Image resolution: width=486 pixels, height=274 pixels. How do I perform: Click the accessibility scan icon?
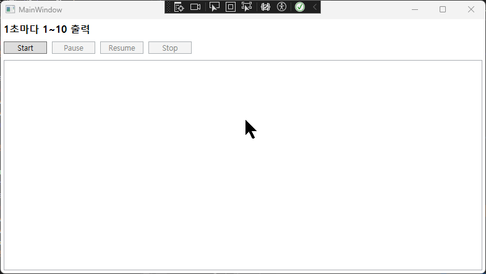pyautogui.click(x=282, y=7)
